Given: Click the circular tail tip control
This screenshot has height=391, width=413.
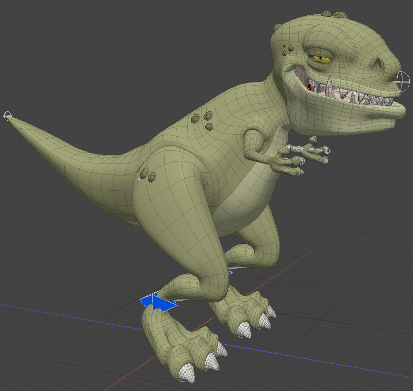Looking at the screenshot, I should click(7, 115).
